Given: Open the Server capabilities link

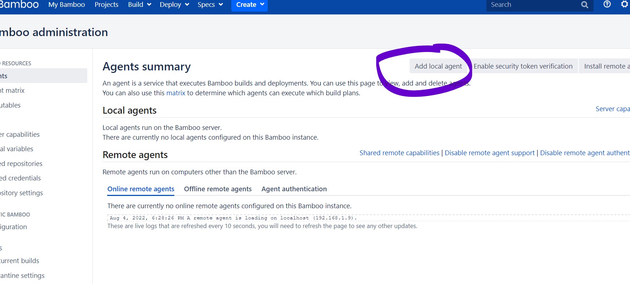Looking at the screenshot, I should (613, 109).
